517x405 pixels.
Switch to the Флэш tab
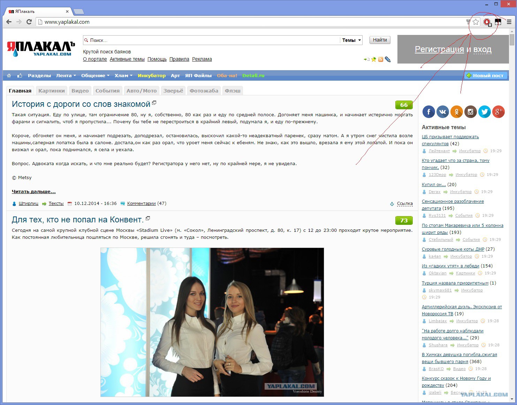click(233, 91)
